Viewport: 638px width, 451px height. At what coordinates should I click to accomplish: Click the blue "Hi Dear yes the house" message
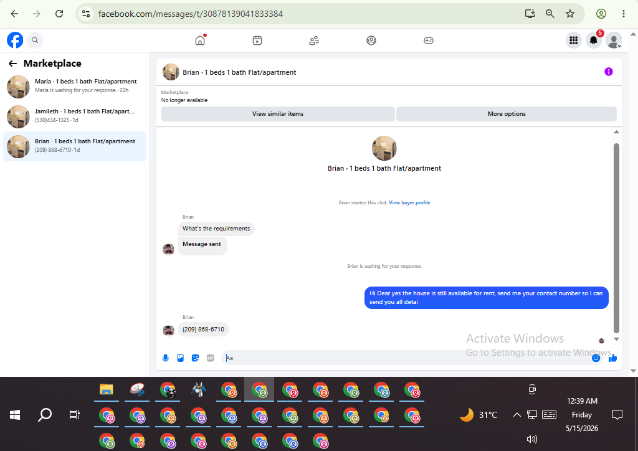[x=486, y=298]
